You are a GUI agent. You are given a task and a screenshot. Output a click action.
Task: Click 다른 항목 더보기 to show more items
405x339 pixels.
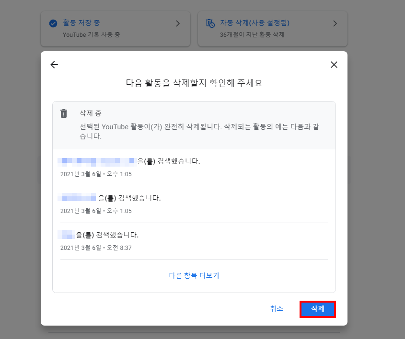click(194, 275)
